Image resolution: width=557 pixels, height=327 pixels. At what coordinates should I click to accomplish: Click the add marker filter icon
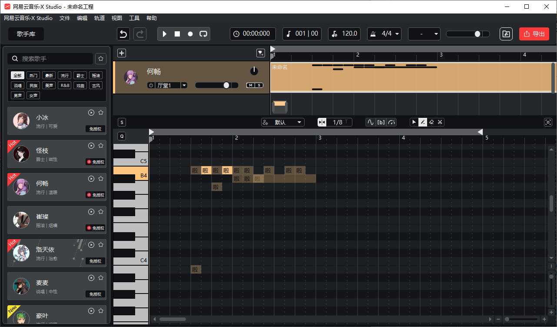pyautogui.click(x=260, y=53)
